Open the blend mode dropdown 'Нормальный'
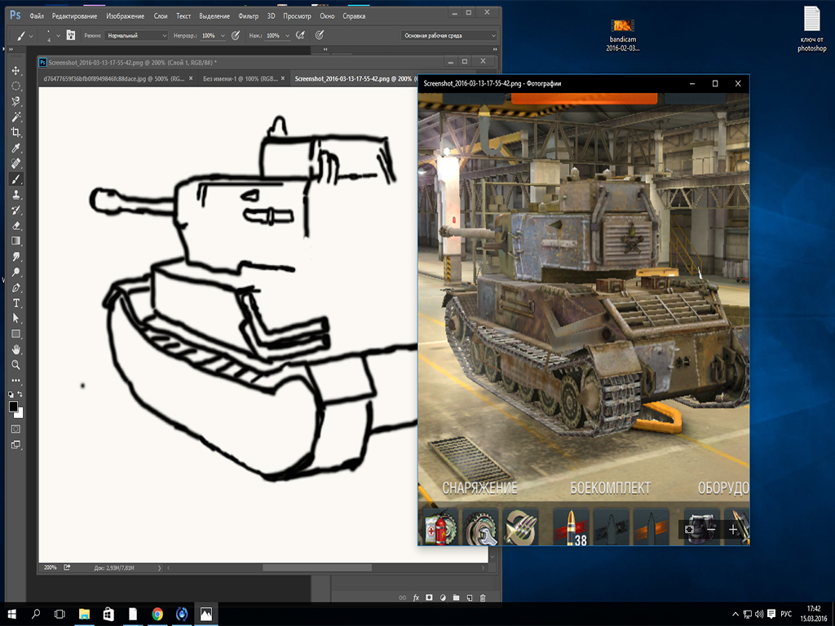This screenshot has height=626, width=835. tap(136, 36)
